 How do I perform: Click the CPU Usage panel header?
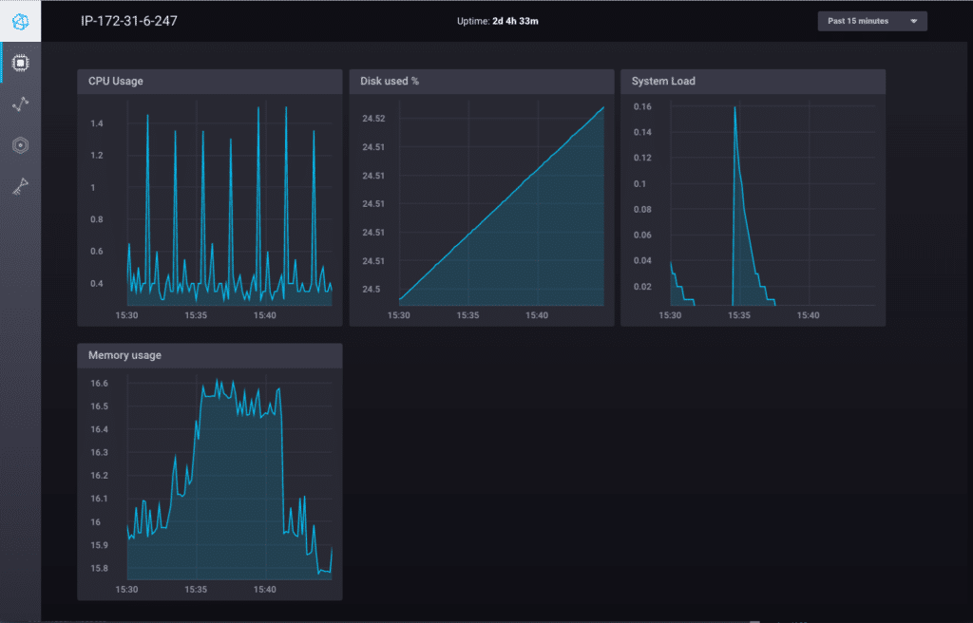tap(209, 82)
